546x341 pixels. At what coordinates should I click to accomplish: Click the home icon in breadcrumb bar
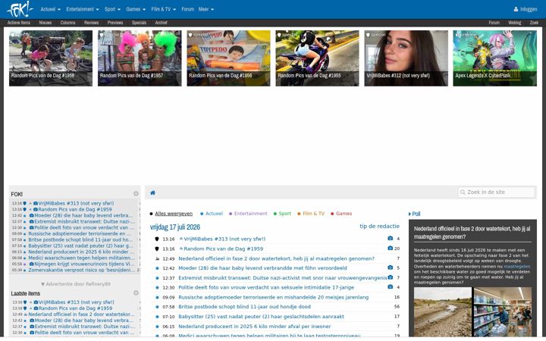(x=152, y=192)
